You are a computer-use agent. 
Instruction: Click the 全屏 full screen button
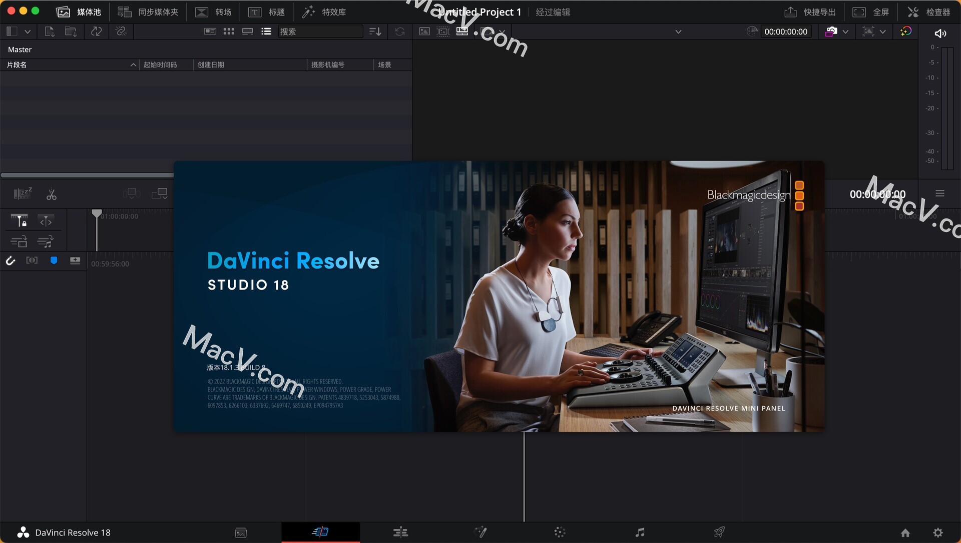coord(871,12)
